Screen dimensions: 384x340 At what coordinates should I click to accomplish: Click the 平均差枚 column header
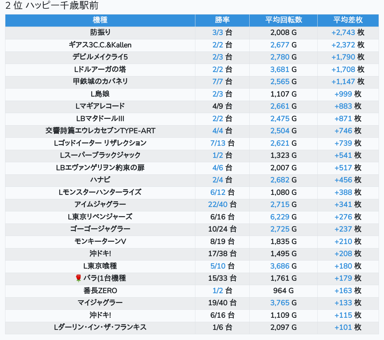348,20
